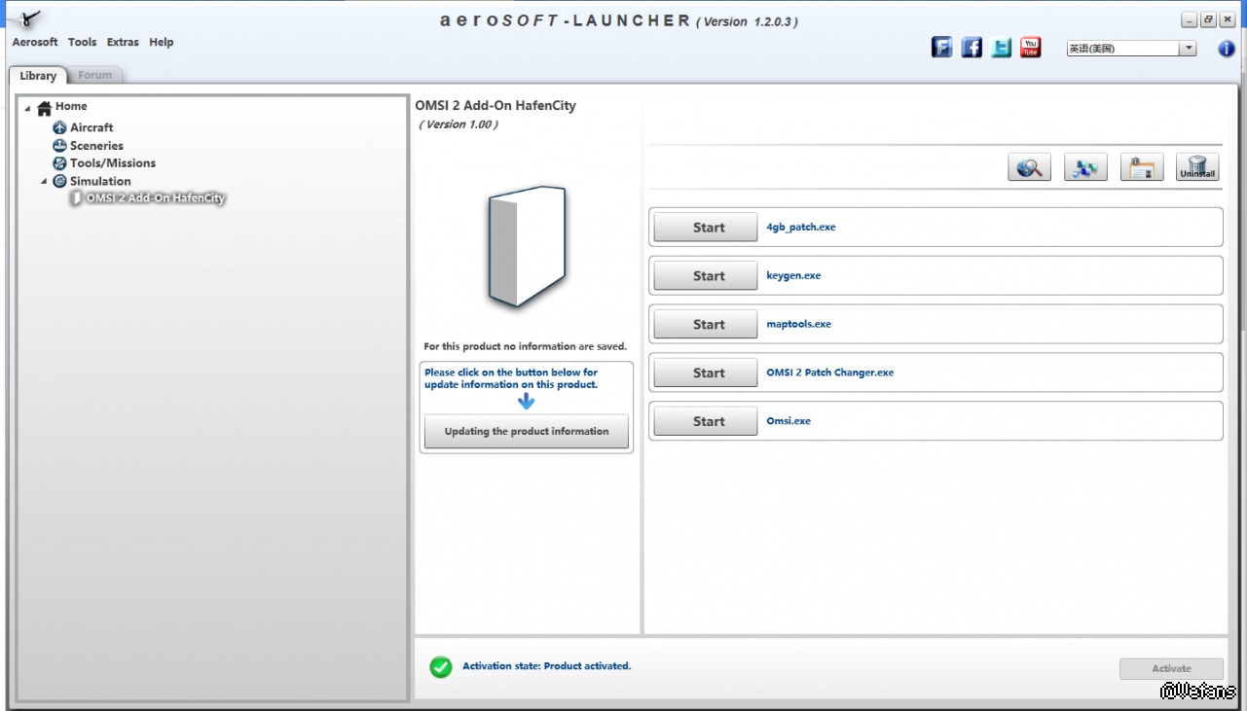Click the maptools.exe file name
Screen dimensions: 1247x711
click(799, 325)
